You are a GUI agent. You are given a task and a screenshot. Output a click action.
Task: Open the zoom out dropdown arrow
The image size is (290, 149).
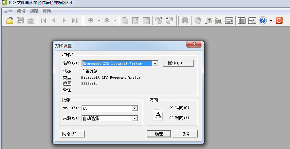115,20
